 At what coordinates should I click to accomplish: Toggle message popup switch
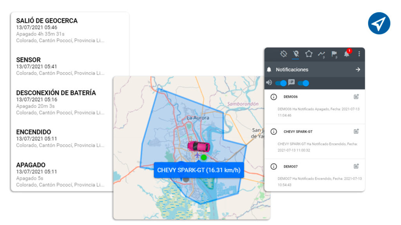[303, 83]
